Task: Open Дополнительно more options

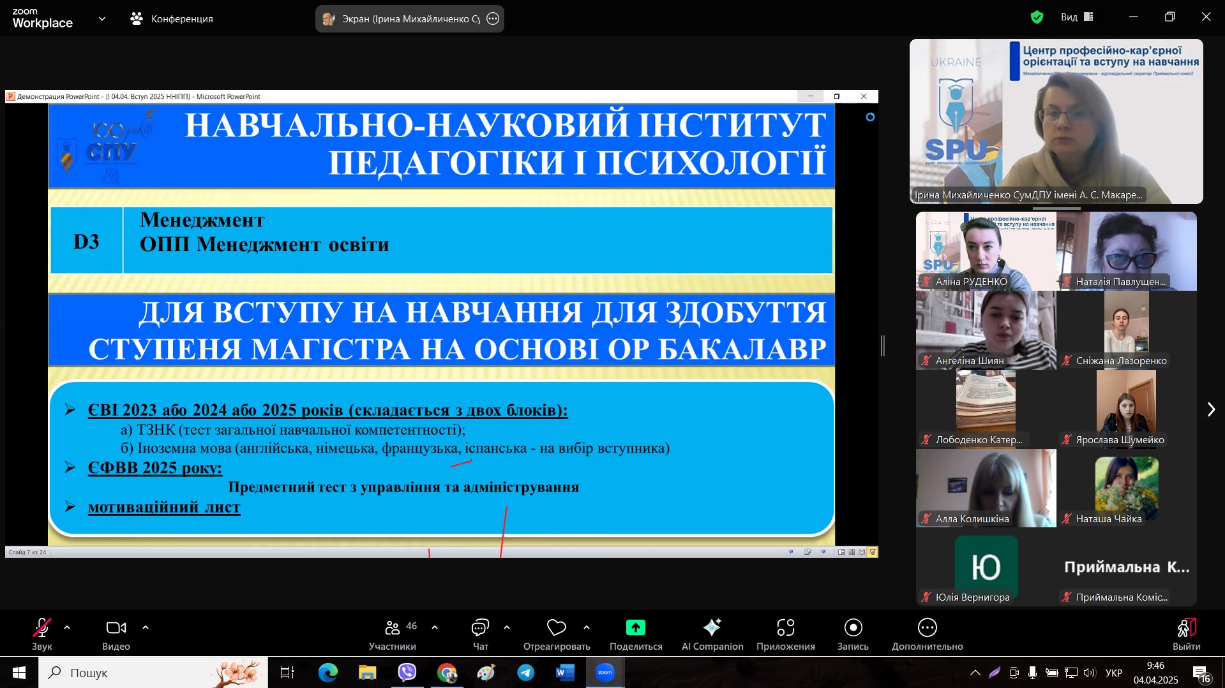Action: click(928, 634)
